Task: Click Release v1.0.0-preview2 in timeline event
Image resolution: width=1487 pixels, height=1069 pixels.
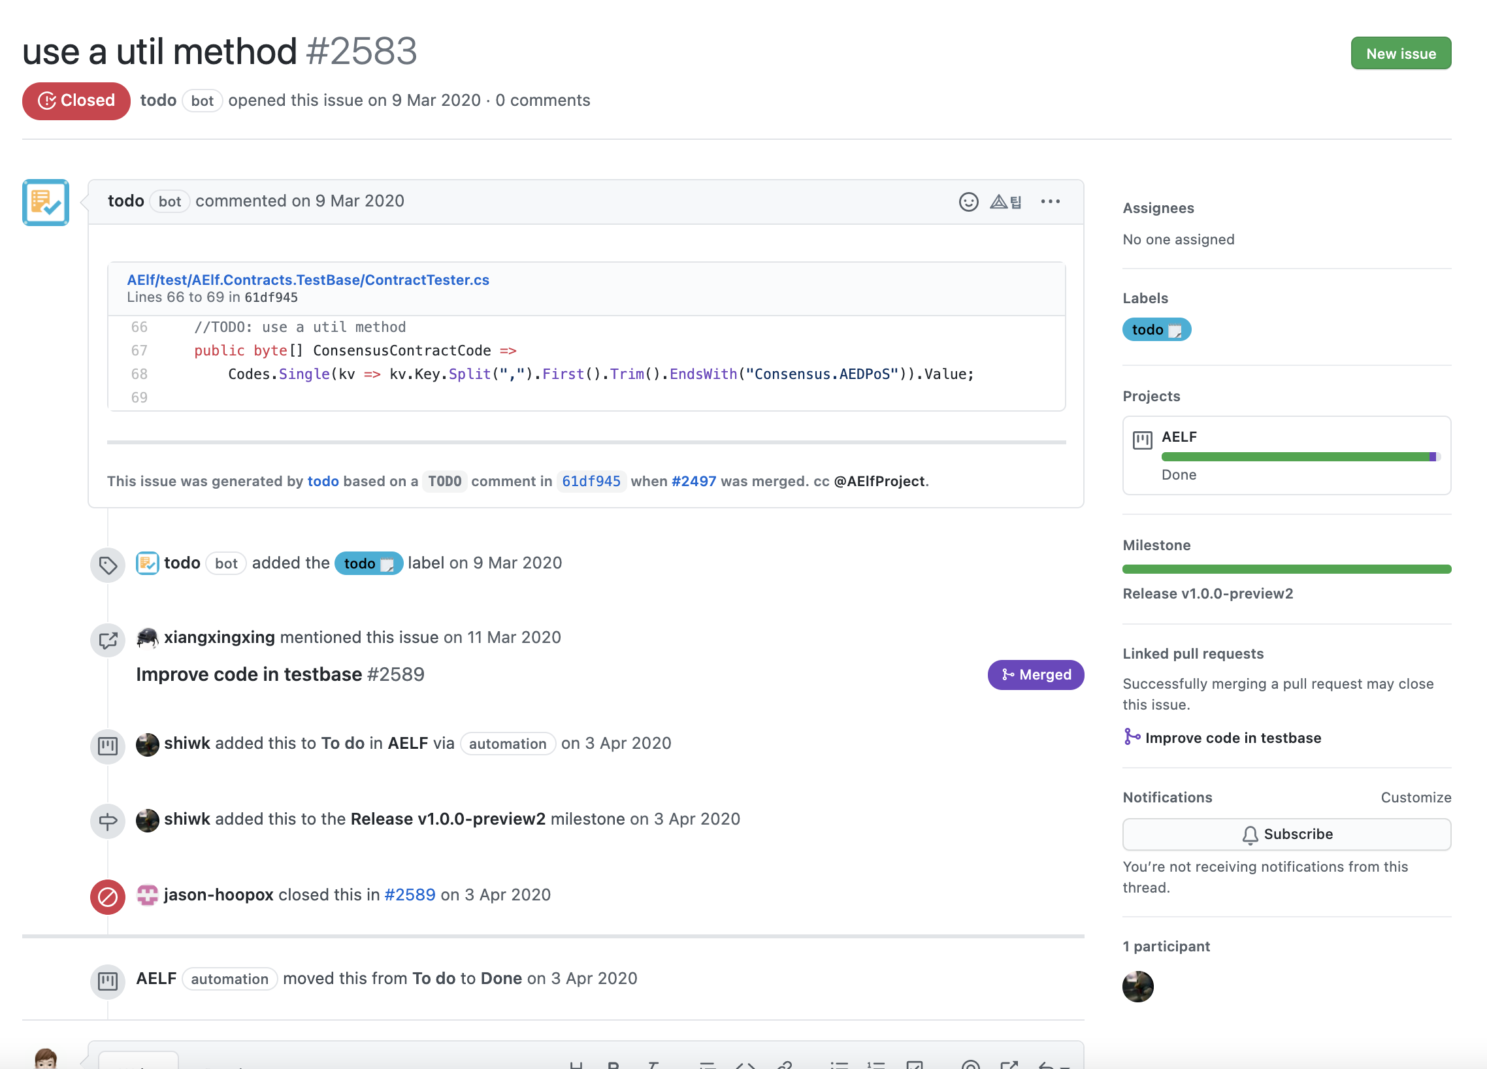Action: [448, 819]
